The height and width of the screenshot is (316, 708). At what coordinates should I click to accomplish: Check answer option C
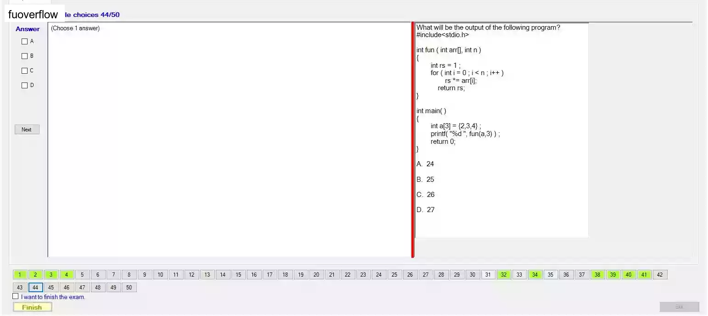pyautogui.click(x=25, y=71)
